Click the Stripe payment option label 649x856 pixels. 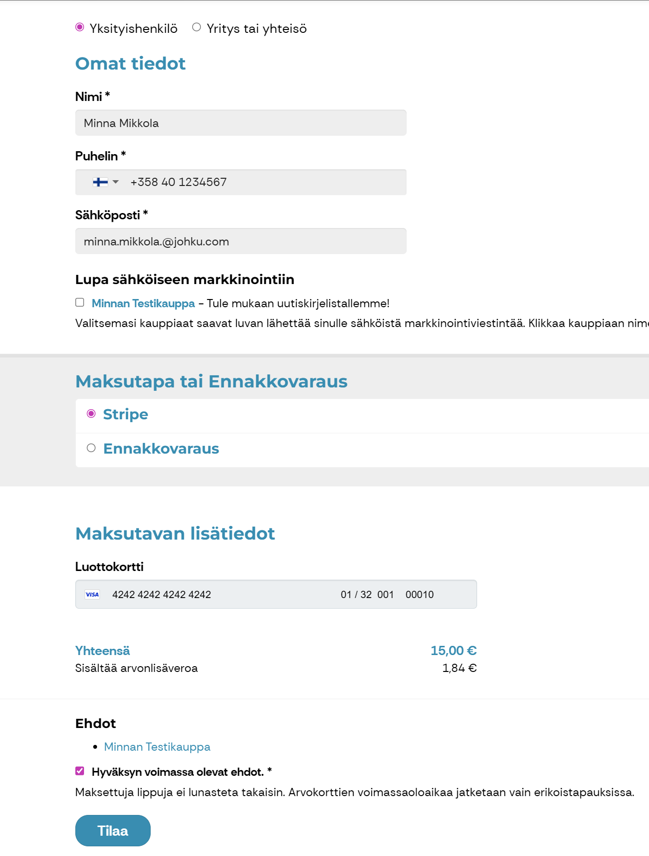126,414
